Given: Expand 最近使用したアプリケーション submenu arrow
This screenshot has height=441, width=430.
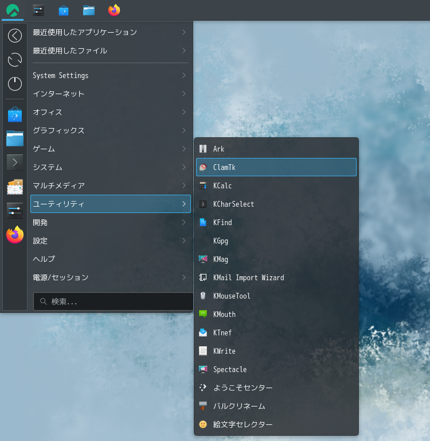Looking at the screenshot, I should (x=184, y=32).
